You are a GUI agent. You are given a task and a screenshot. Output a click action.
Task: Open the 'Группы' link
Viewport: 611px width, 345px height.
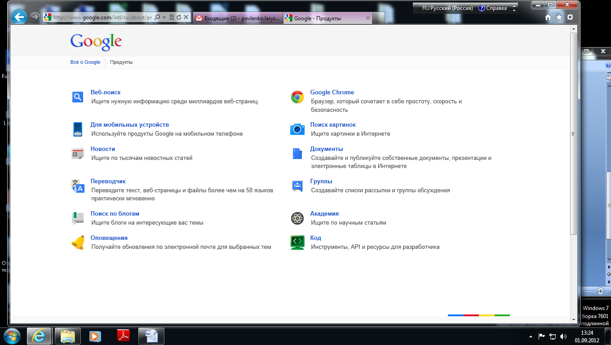tap(321, 181)
